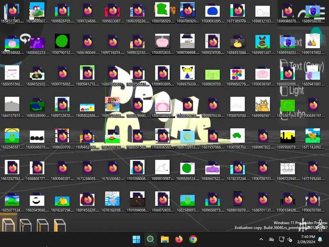
Task: Select Firefox file 1689018879
Action: click(238, 202)
